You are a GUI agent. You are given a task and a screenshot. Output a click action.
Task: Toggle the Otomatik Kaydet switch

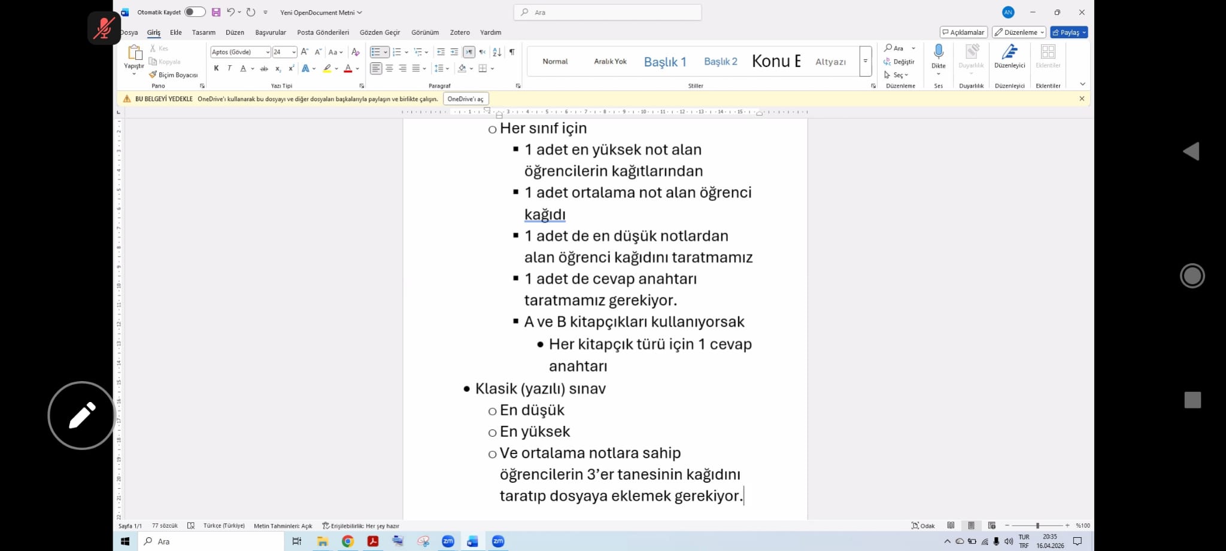pos(195,12)
